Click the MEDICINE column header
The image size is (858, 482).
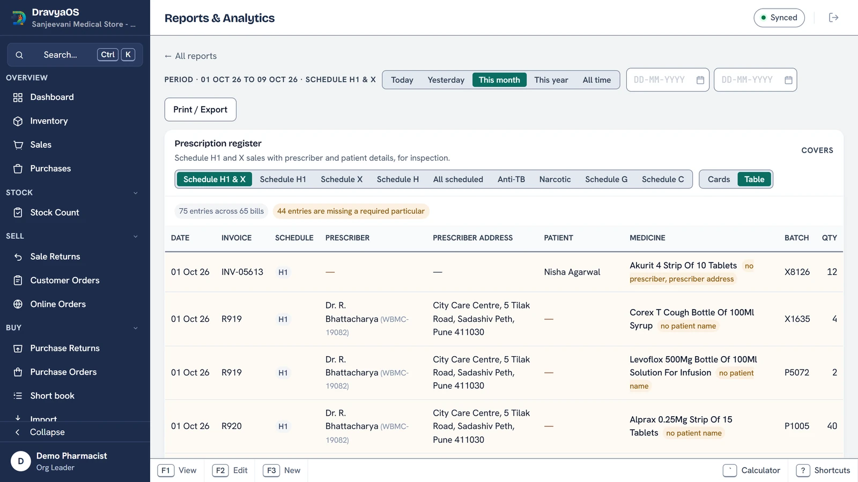pyautogui.click(x=647, y=238)
